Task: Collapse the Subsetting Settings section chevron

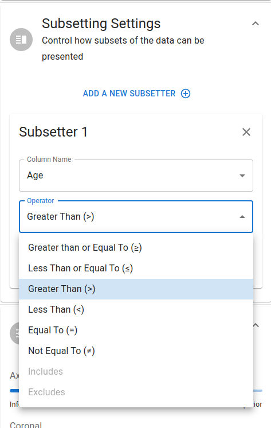Action: point(255,24)
